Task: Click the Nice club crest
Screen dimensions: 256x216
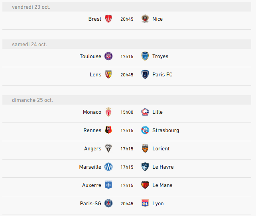Action: (x=145, y=19)
